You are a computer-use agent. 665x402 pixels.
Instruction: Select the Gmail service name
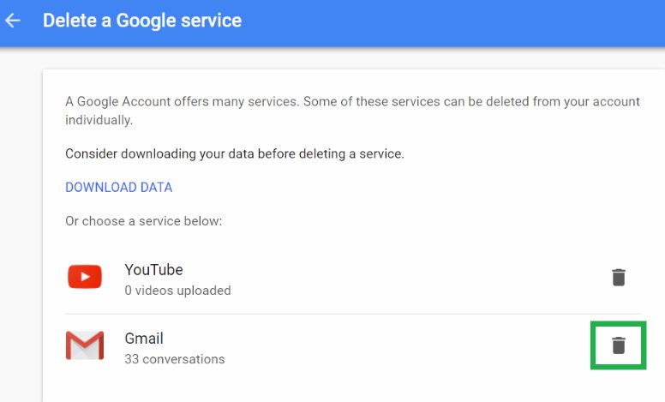pos(144,339)
